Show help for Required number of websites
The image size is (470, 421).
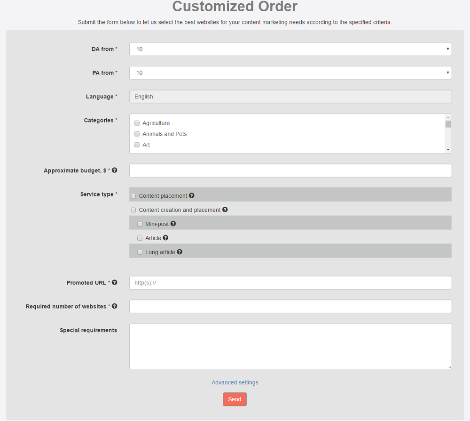[x=115, y=306]
